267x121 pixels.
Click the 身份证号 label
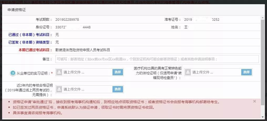(x=44, y=27)
